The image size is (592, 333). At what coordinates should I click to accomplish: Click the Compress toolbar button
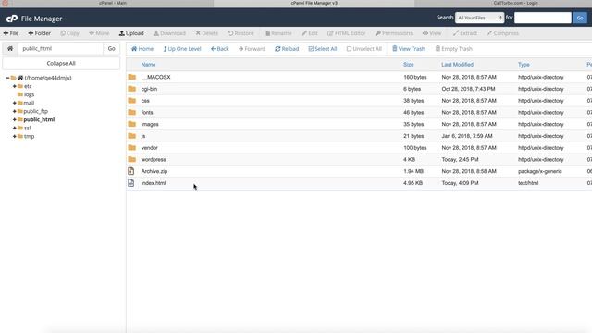click(x=503, y=33)
